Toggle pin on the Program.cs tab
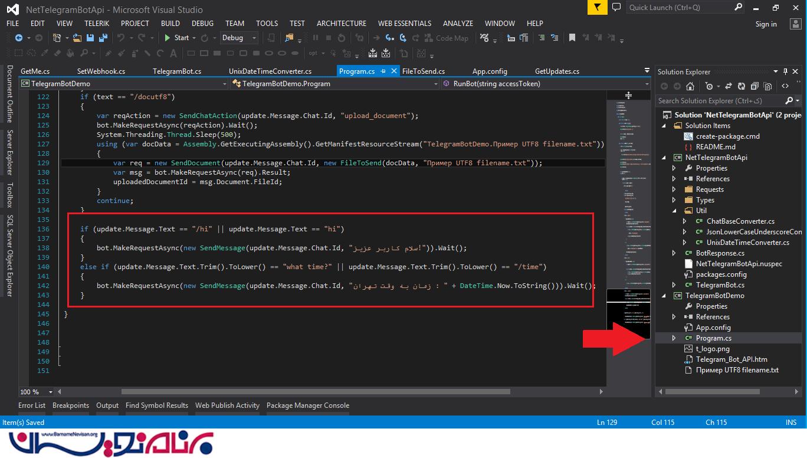Viewport: 807px width, 458px height. tap(383, 71)
